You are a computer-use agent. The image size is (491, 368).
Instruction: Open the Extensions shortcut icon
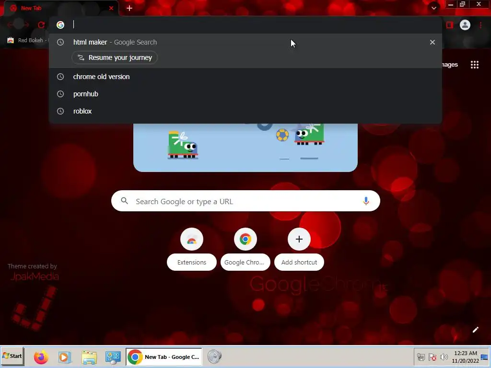(x=192, y=239)
